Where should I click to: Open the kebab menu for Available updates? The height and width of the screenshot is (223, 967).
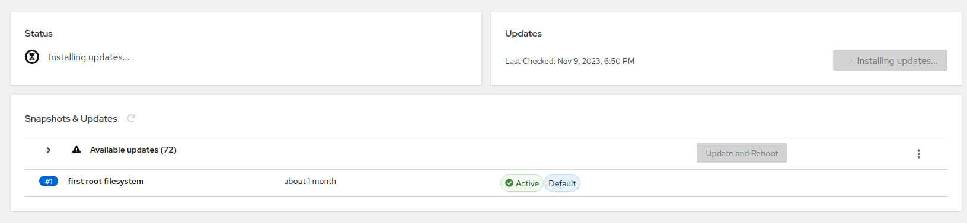tap(918, 154)
